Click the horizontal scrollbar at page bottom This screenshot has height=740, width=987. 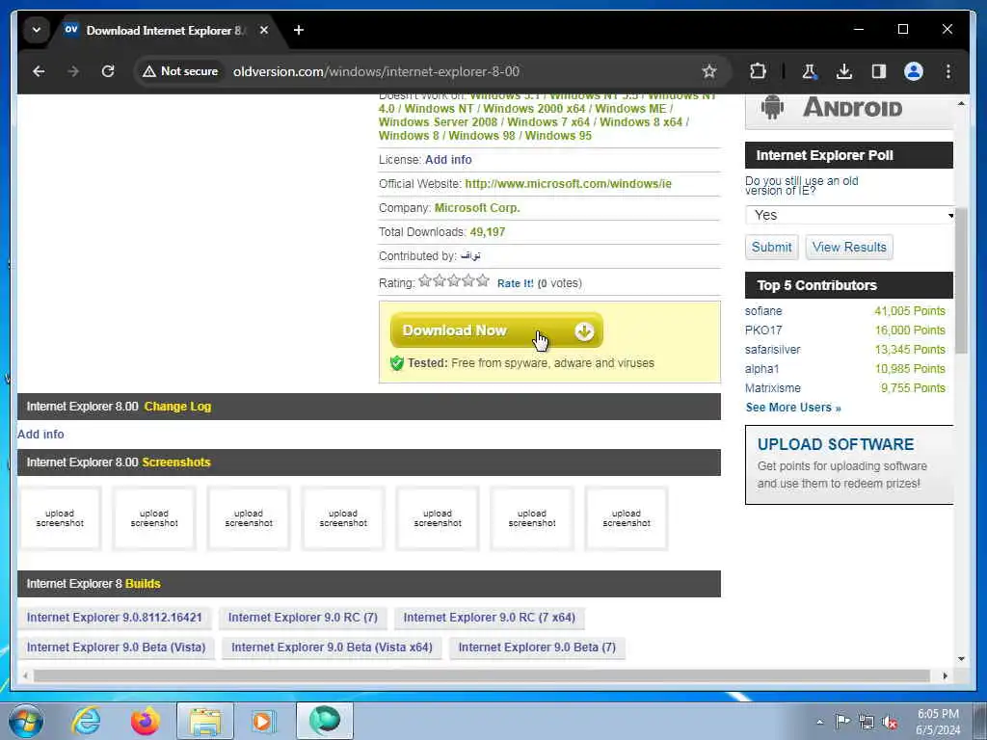pyautogui.click(x=482, y=675)
